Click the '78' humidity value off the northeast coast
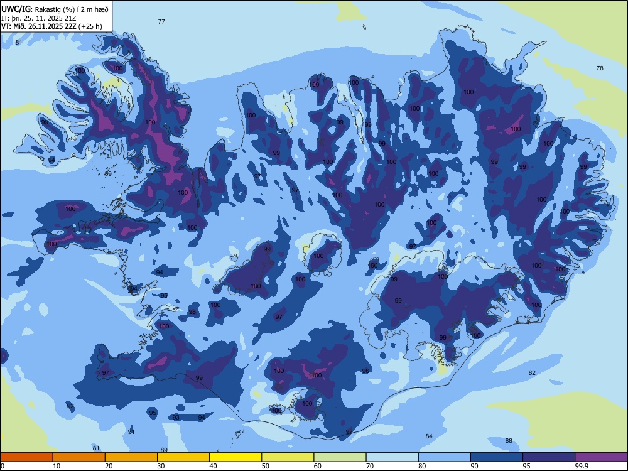 [600, 68]
